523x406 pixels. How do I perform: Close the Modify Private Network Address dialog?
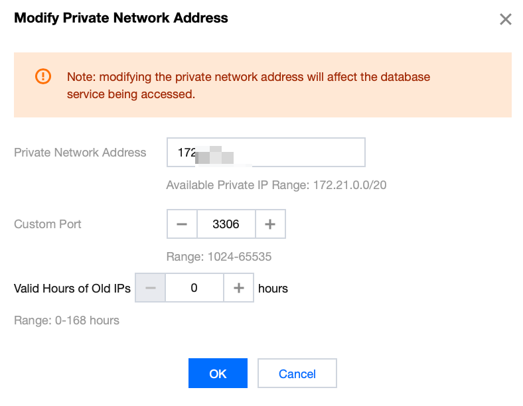(x=506, y=19)
